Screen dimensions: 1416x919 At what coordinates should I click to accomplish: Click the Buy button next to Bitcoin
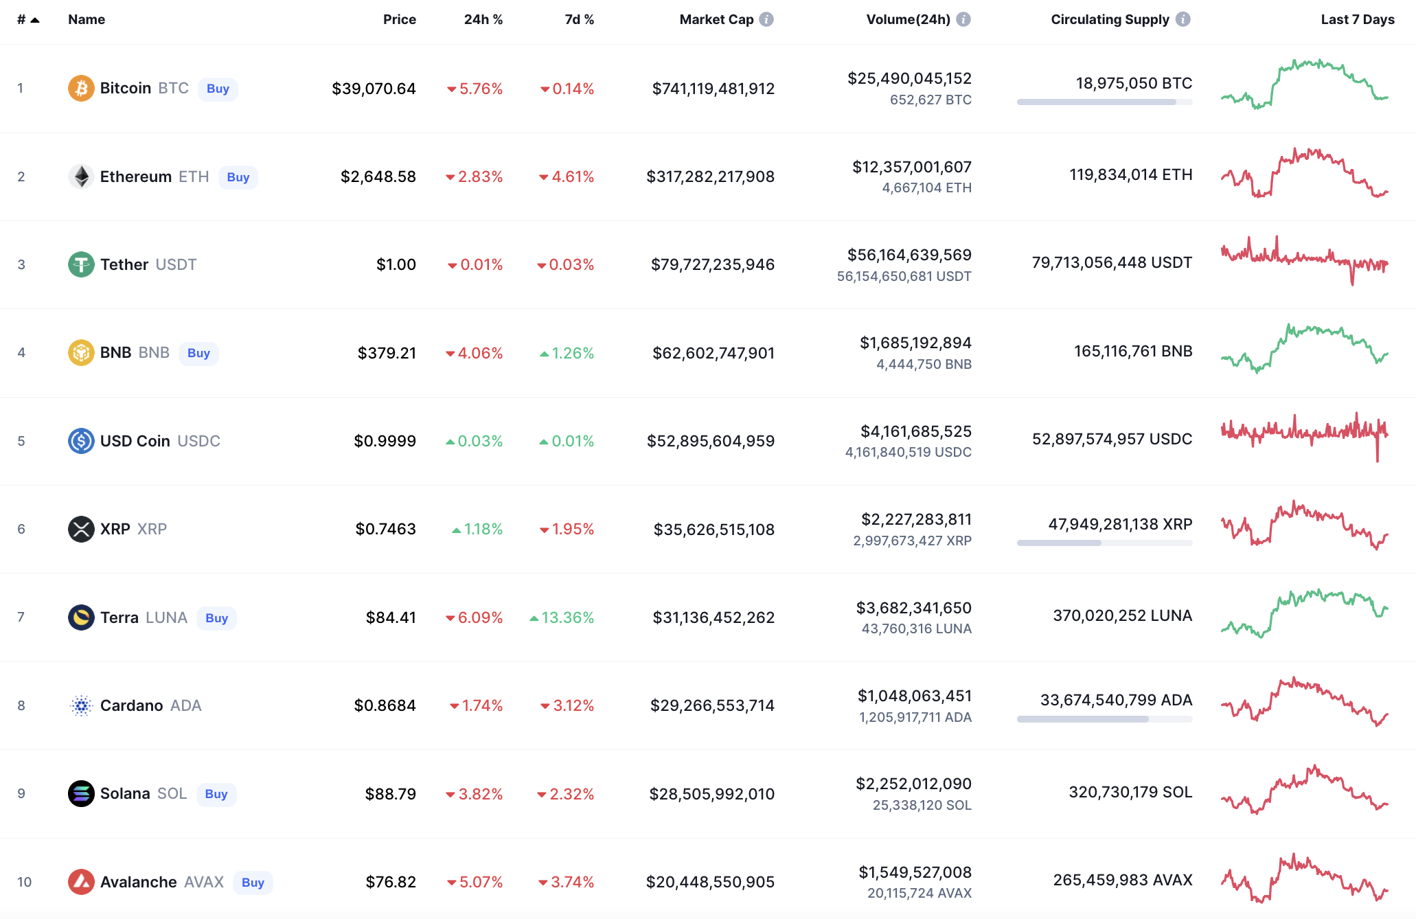[218, 89]
